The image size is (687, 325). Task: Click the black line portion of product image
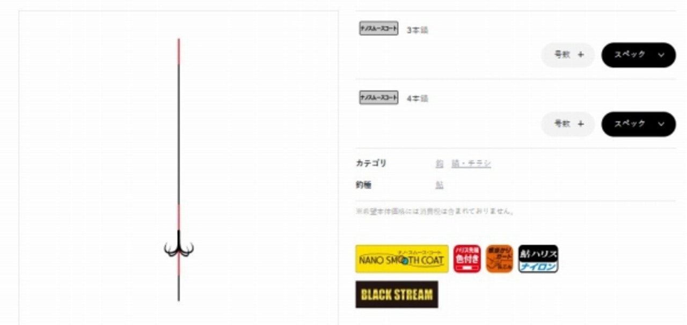coord(179,134)
